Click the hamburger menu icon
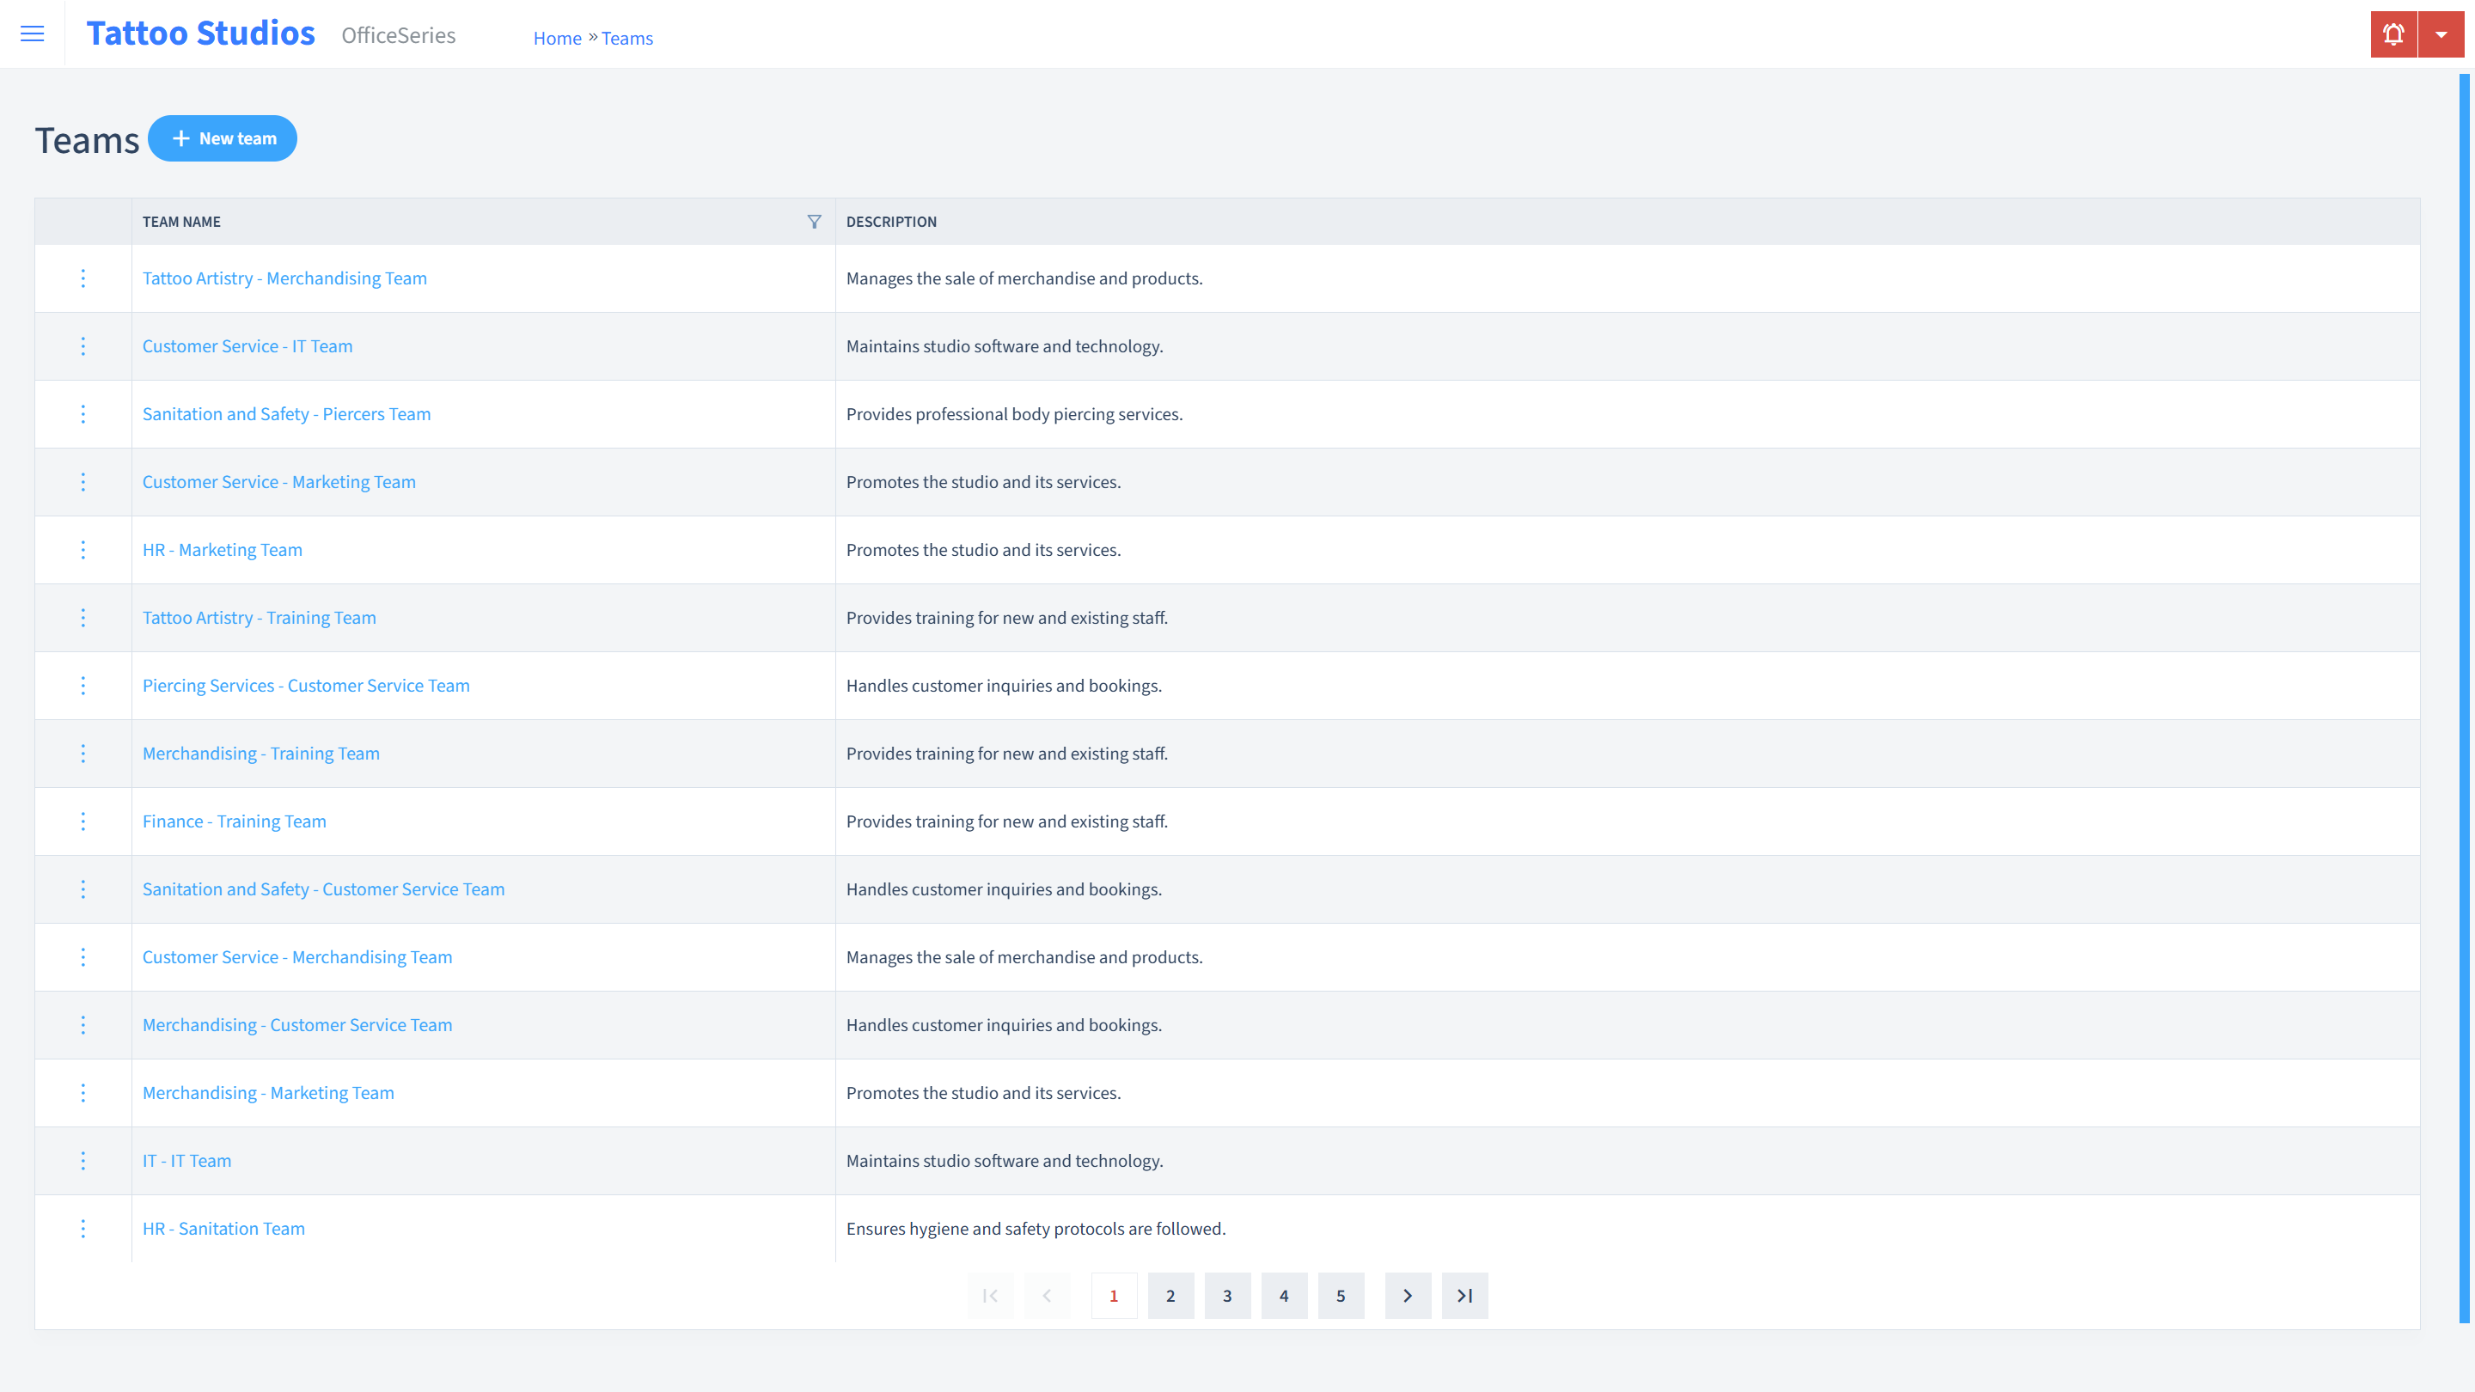The image size is (2475, 1392). tap(31, 34)
